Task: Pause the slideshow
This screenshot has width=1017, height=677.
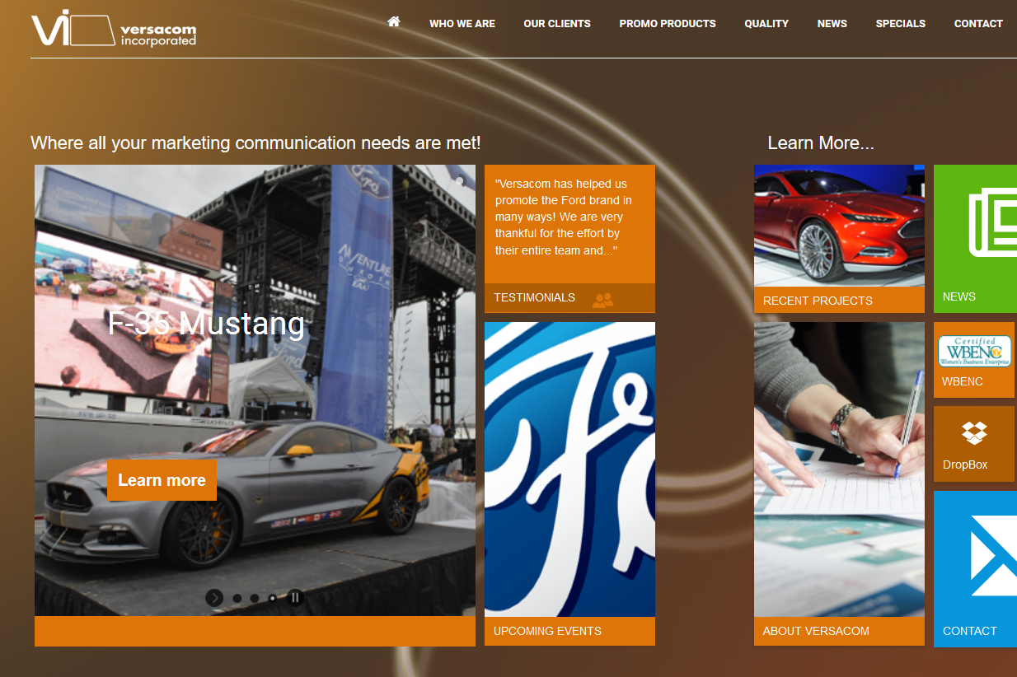Action: coord(295,598)
